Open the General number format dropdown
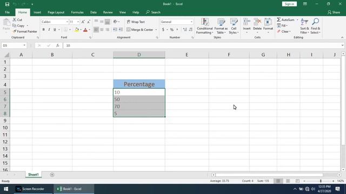 [191, 22]
